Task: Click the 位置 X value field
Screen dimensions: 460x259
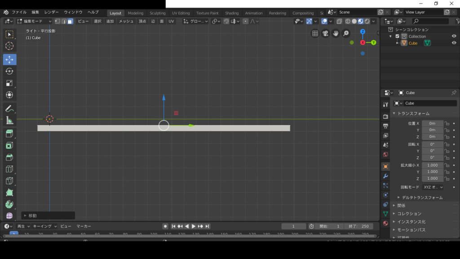Action: pos(432,123)
